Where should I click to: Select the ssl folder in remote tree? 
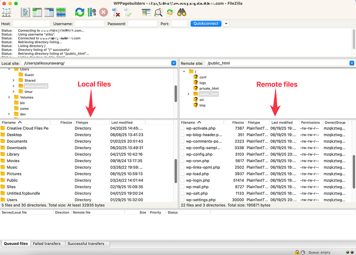(x=202, y=100)
